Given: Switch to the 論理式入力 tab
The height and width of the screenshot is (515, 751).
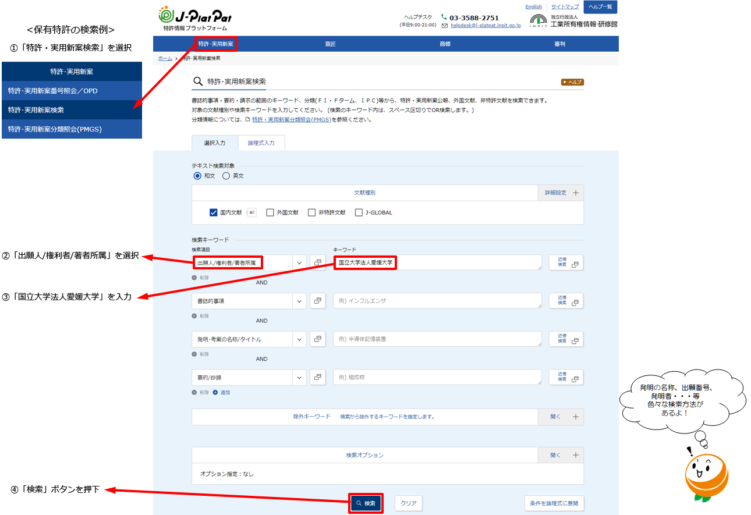Looking at the screenshot, I should [261, 143].
